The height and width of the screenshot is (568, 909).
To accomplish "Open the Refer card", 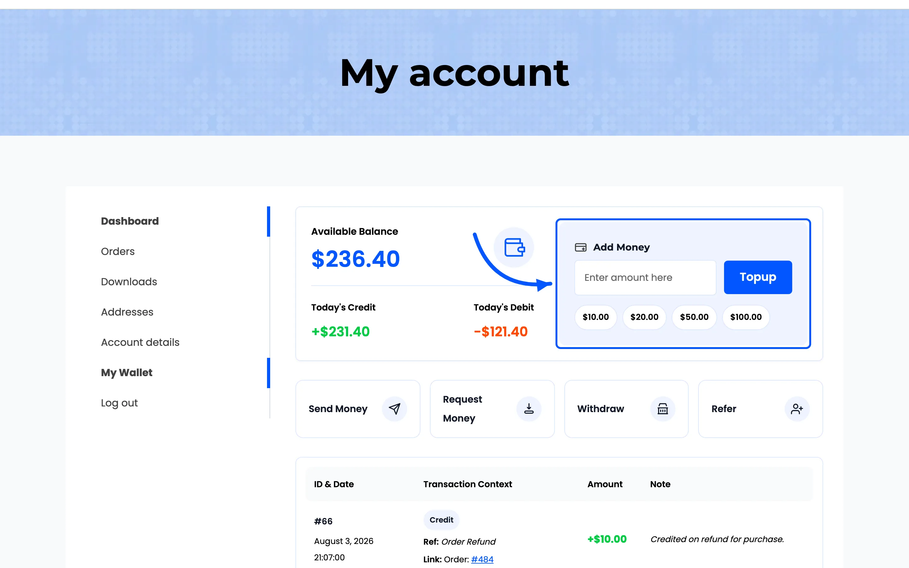I will pyautogui.click(x=760, y=409).
